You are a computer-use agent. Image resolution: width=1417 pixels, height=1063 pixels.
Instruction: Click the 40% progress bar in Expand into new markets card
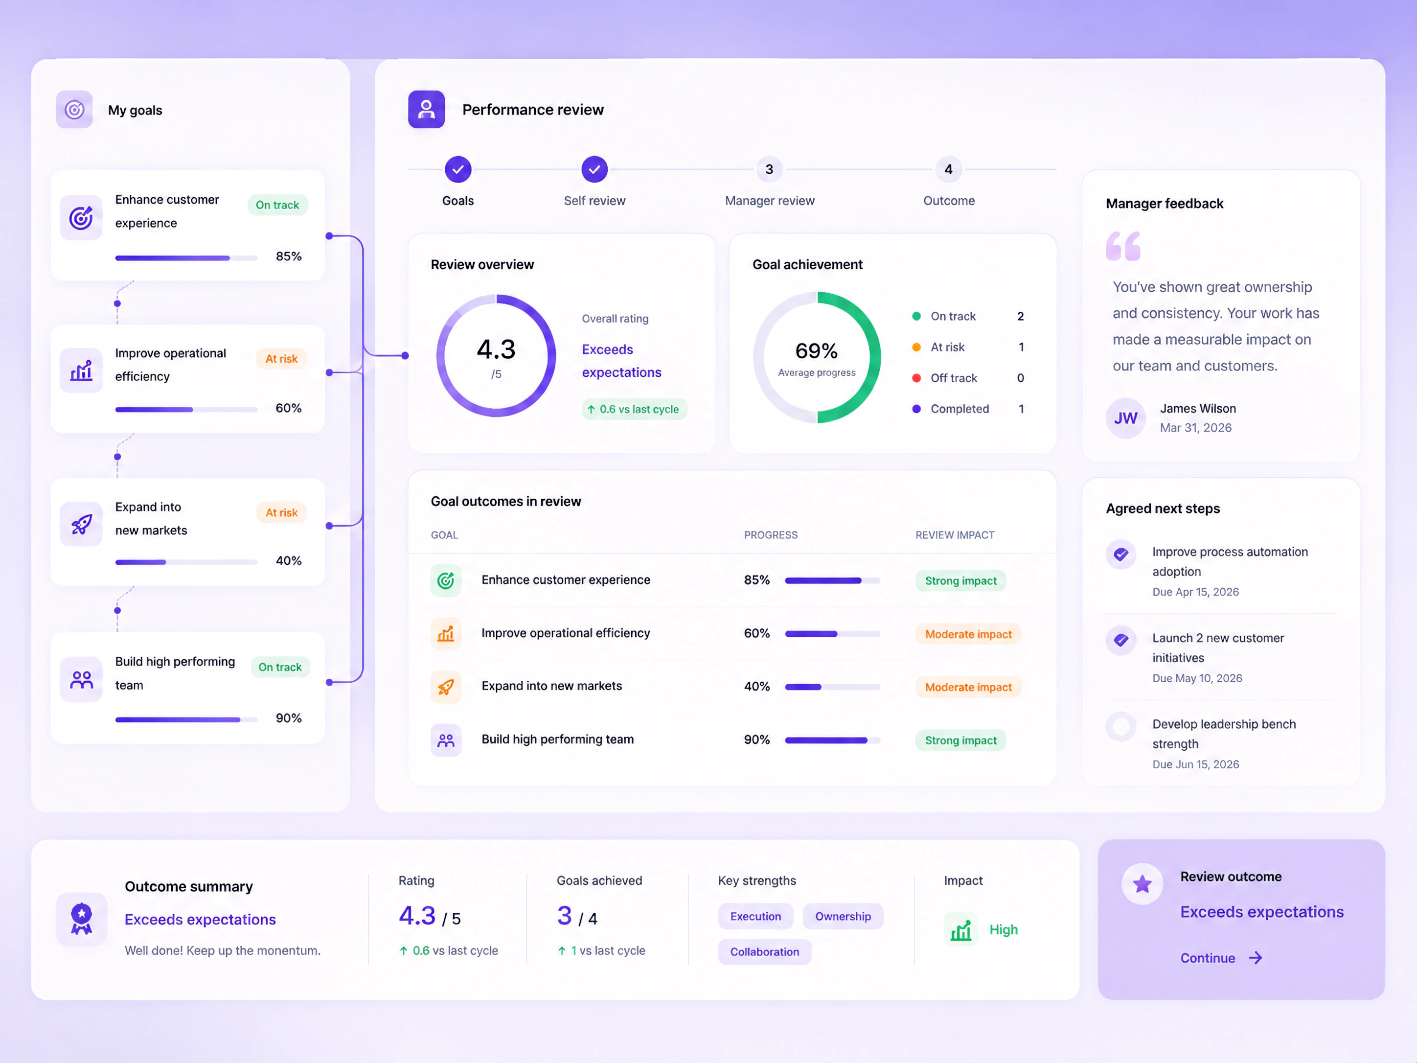(186, 562)
